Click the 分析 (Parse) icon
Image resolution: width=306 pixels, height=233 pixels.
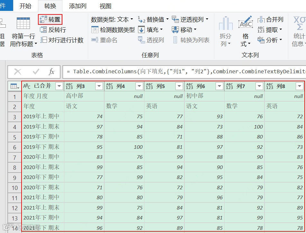tap(261, 40)
